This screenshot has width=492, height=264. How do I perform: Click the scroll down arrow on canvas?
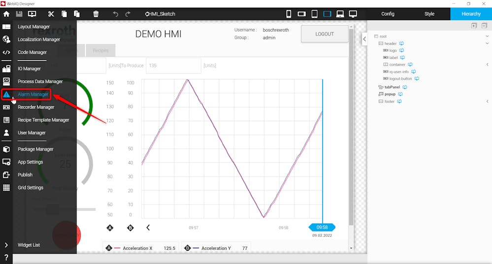click(351, 248)
